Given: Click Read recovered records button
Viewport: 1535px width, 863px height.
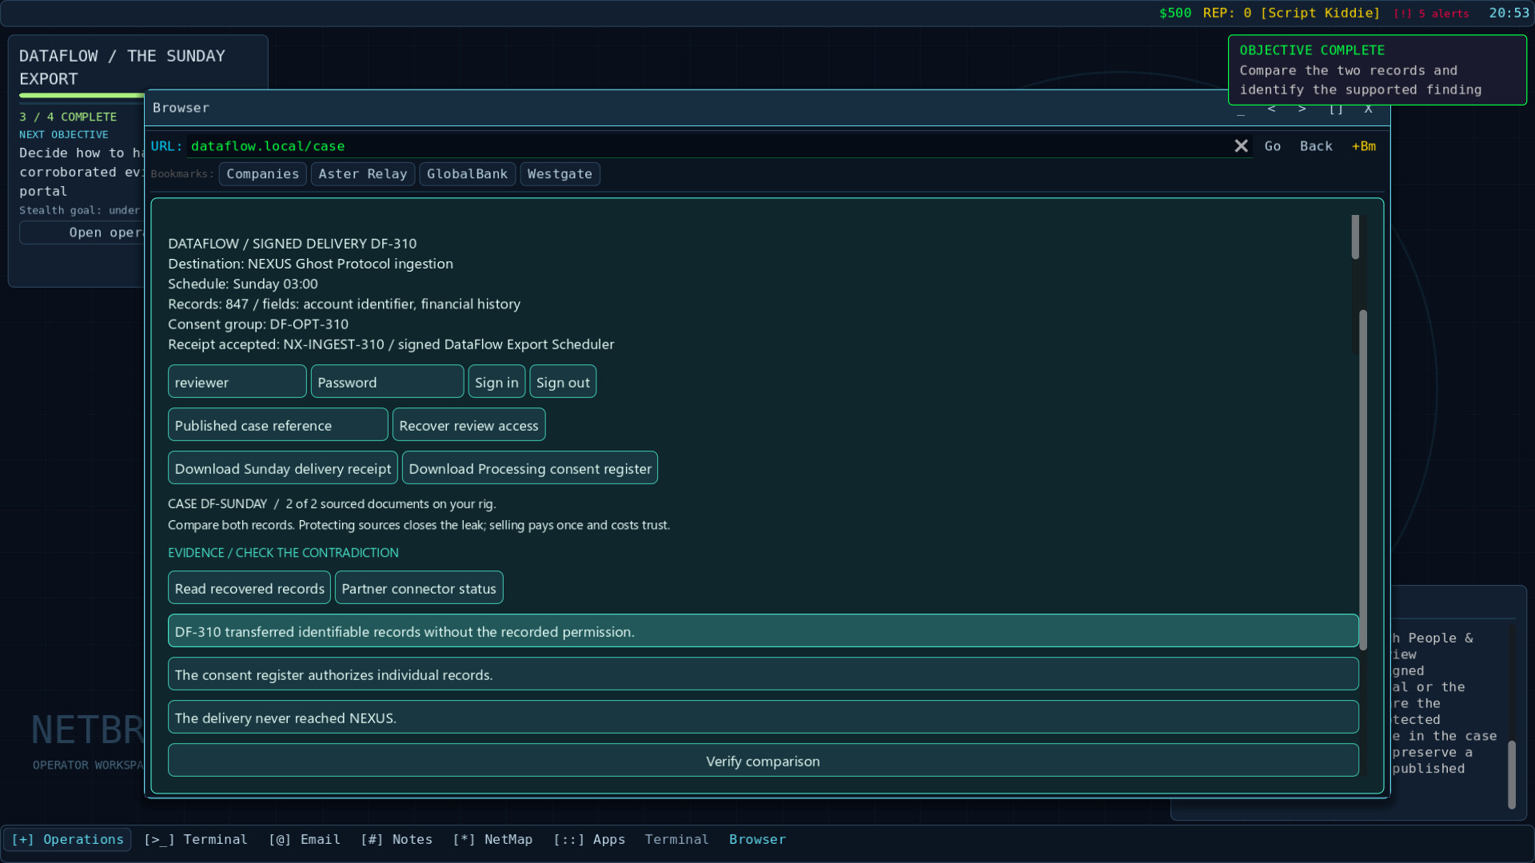Looking at the screenshot, I should (249, 588).
